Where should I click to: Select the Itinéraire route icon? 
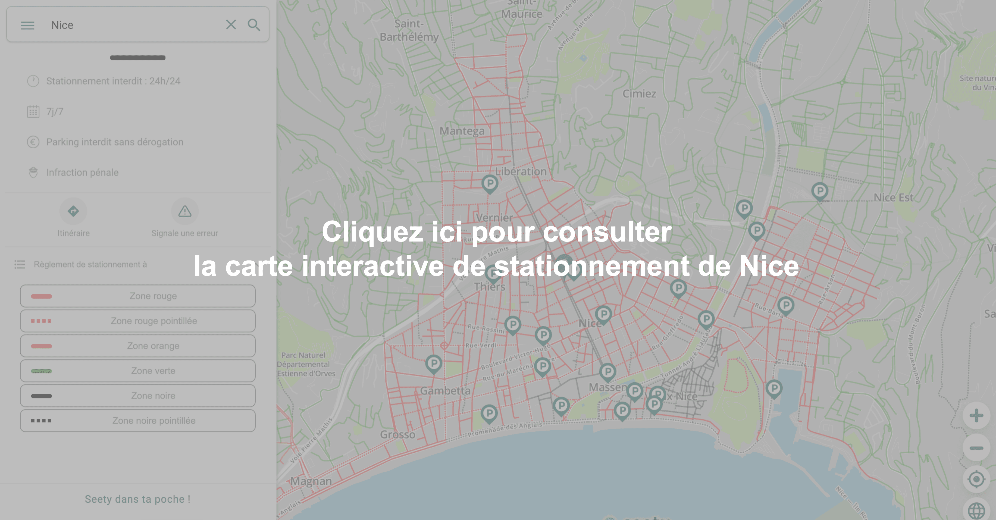pyautogui.click(x=73, y=211)
